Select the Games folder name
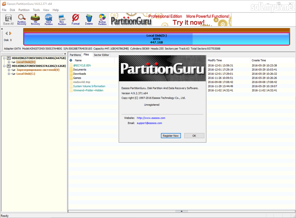 77,78
